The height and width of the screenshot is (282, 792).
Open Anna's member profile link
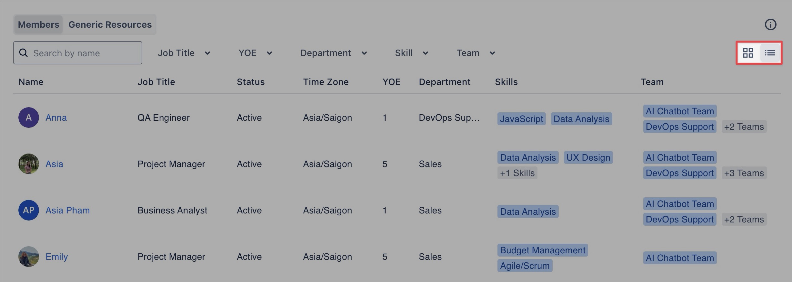tap(56, 117)
